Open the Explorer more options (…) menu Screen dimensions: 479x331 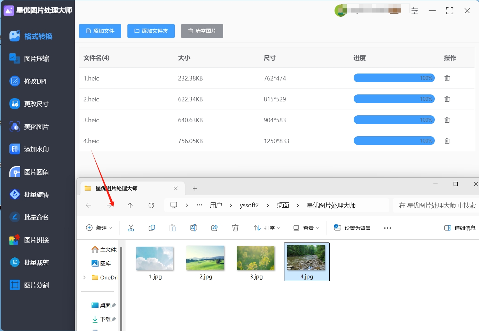pos(387,228)
